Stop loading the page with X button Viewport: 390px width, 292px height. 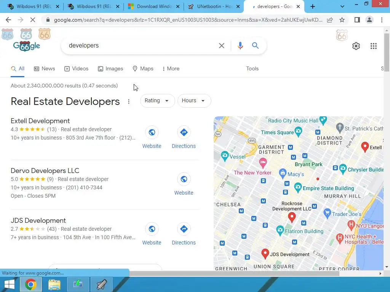(x=33, y=20)
